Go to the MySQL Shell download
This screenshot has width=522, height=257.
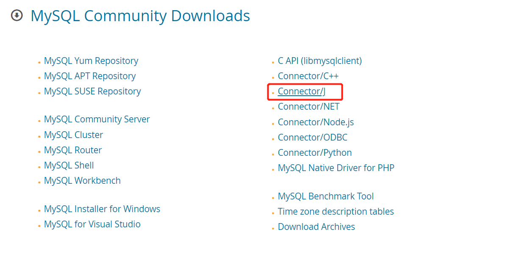69,166
